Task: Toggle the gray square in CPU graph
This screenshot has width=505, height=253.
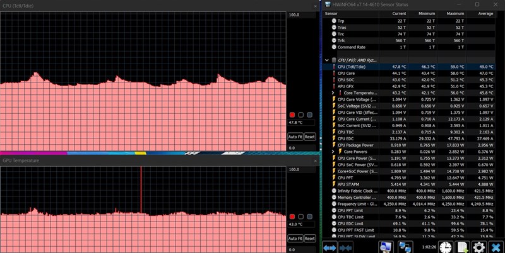Action: (309, 115)
